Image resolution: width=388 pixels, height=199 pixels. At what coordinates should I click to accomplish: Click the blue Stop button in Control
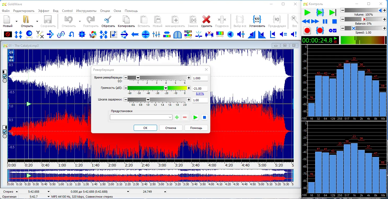(335, 21)
